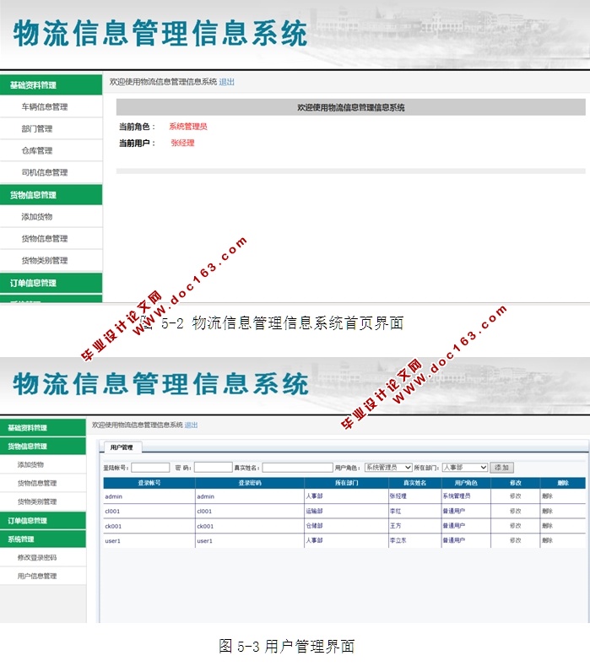Click 修改 for the cl001 row
The width and height of the screenshot is (590, 672).
click(516, 511)
